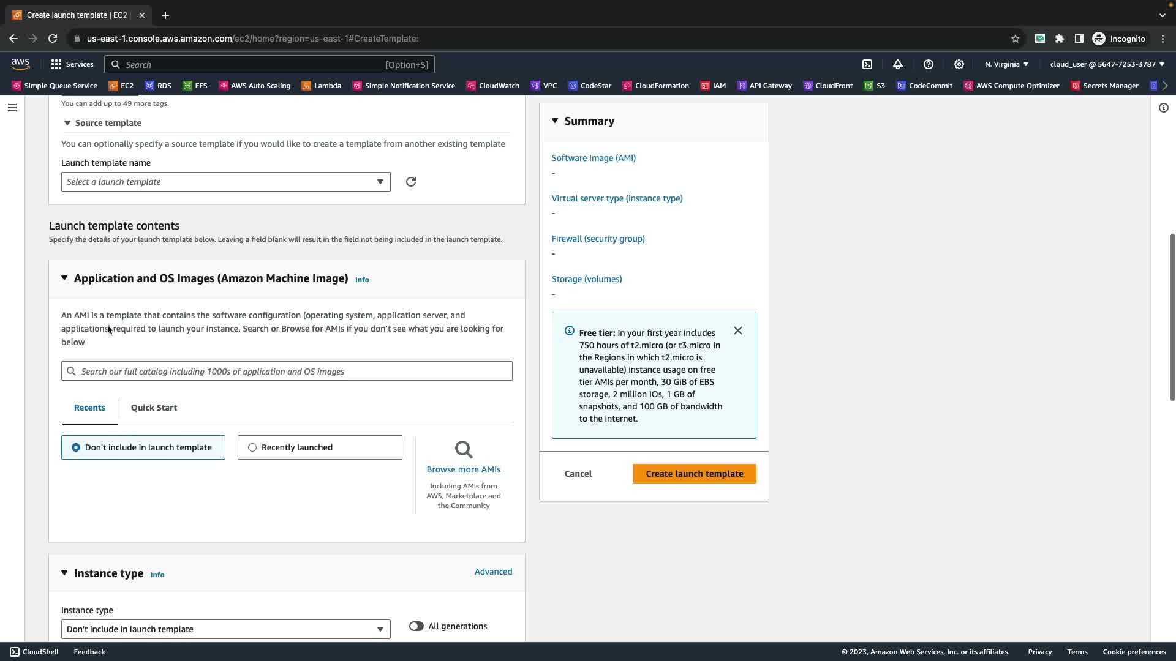
Task: Click the Browse more AMIs magnifier icon
Action: pyautogui.click(x=464, y=450)
